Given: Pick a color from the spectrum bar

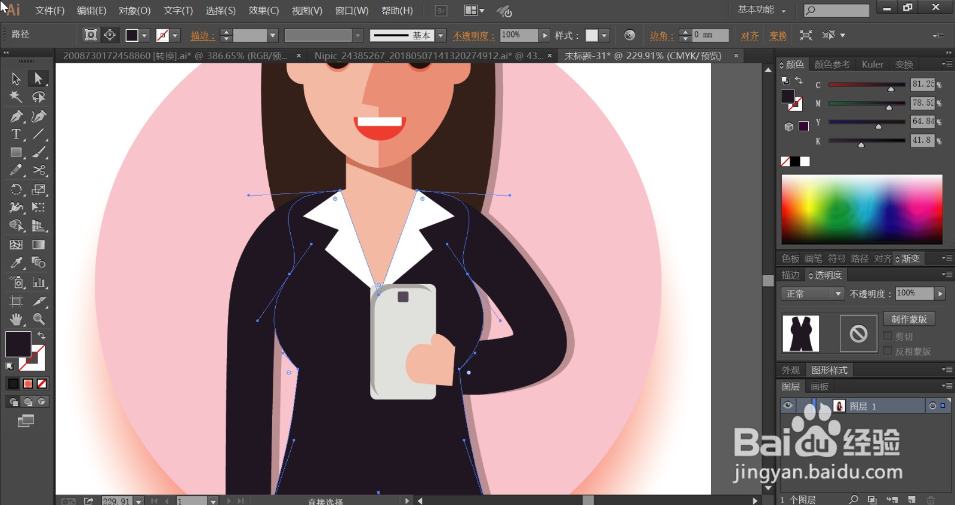Looking at the screenshot, I should pyautogui.click(x=862, y=209).
